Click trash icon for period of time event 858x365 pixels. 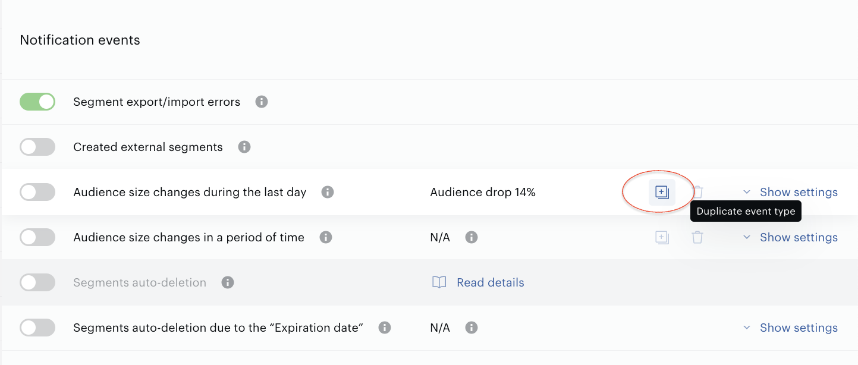click(x=697, y=237)
